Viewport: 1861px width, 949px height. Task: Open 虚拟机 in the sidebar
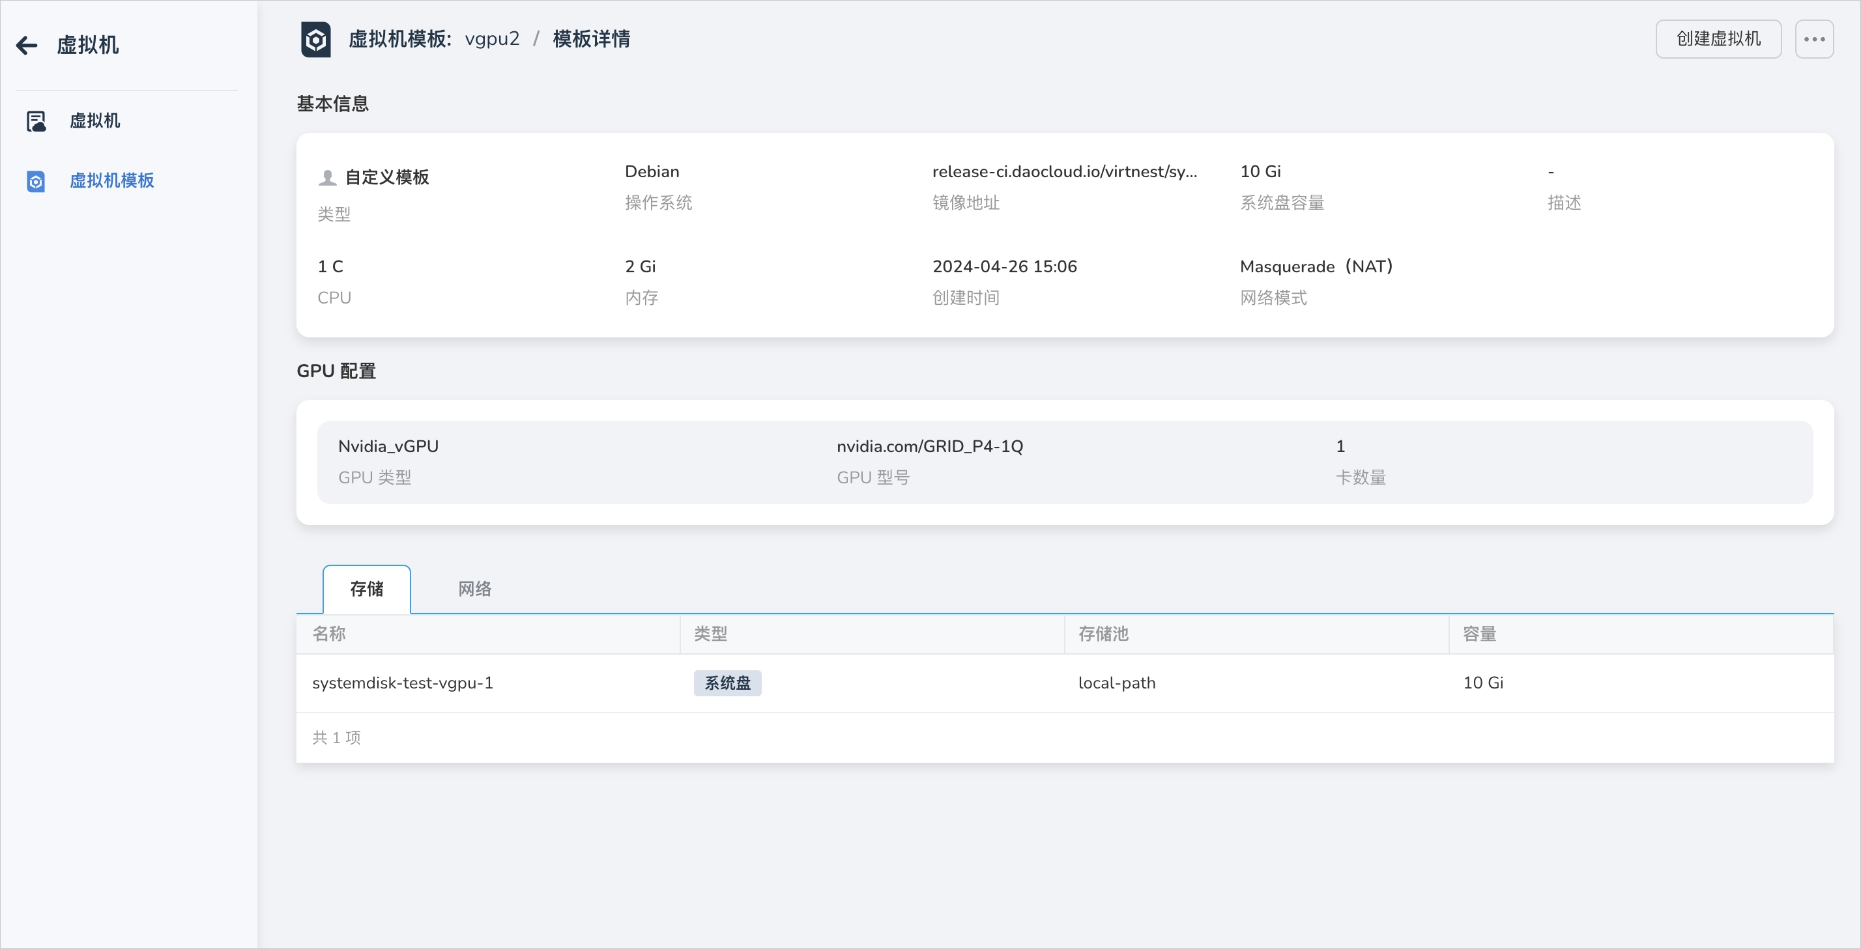pyautogui.click(x=94, y=120)
